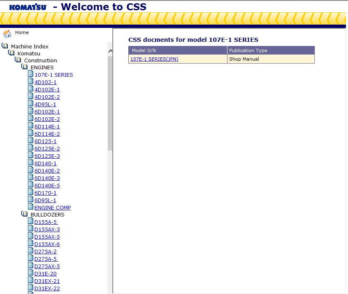Open the 107E-1 SERIES(JPN) shop manual link
This screenshot has width=348, height=294.
154,59
